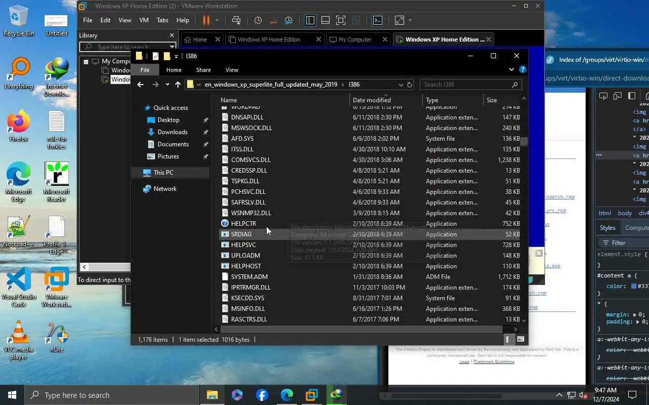649x405 pixels.
Task: Enter VMware full screen mode
Action: [x=341, y=20]
